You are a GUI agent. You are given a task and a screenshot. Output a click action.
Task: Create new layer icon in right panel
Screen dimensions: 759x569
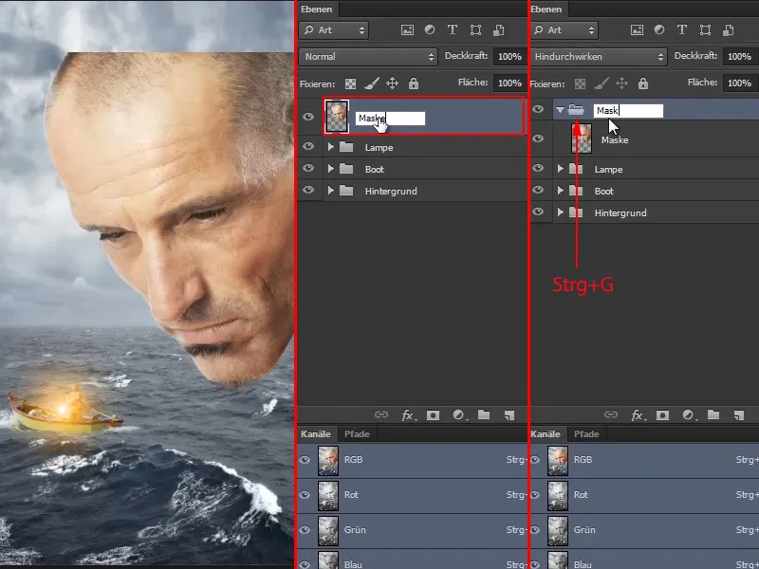(739, 415)
